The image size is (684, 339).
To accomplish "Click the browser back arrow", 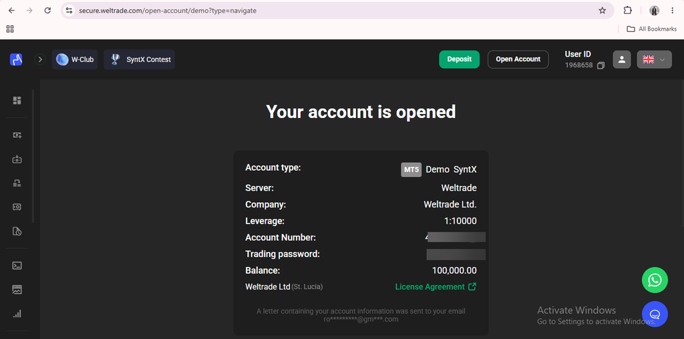I will click(11, 11).
